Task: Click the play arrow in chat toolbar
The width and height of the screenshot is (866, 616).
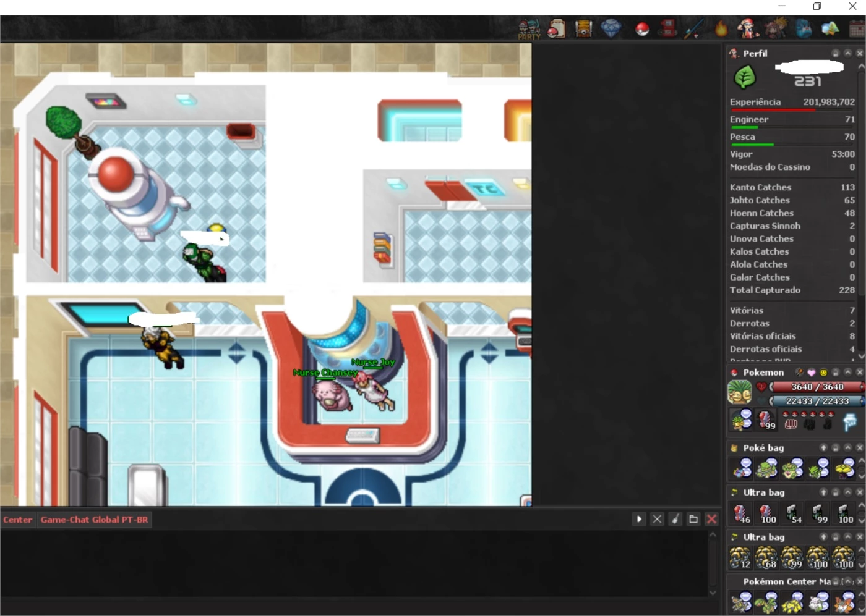Action: [x=639, y=519]
